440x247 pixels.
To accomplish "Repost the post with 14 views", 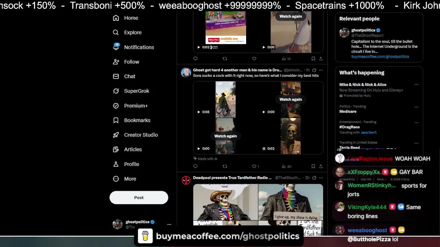I will click(x=225, y=59).
